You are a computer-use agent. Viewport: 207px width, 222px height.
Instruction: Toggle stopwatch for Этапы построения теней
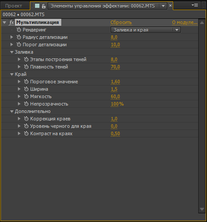pos(26,59)
